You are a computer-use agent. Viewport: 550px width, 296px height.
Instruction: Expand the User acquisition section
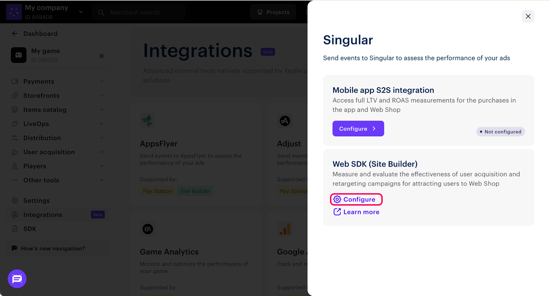point(101,152)
